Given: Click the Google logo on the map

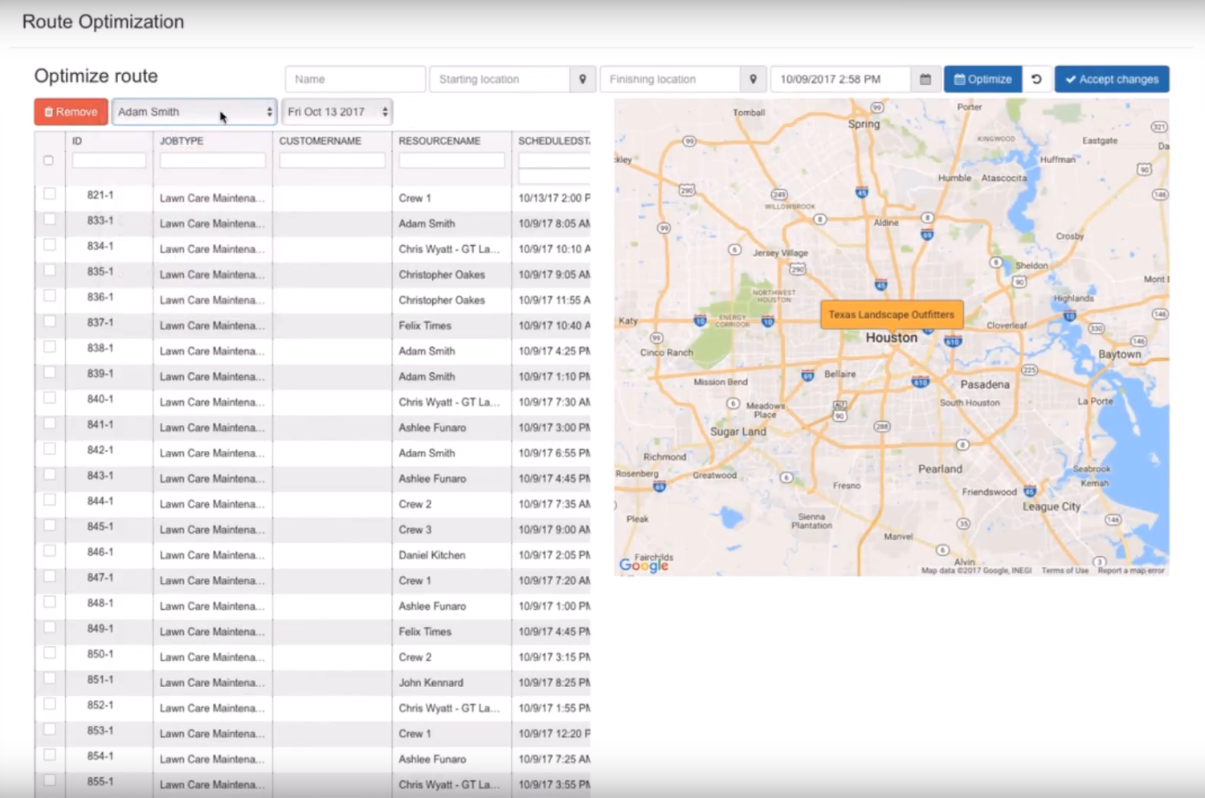Looking at the screenshot, I should [643, 566].
